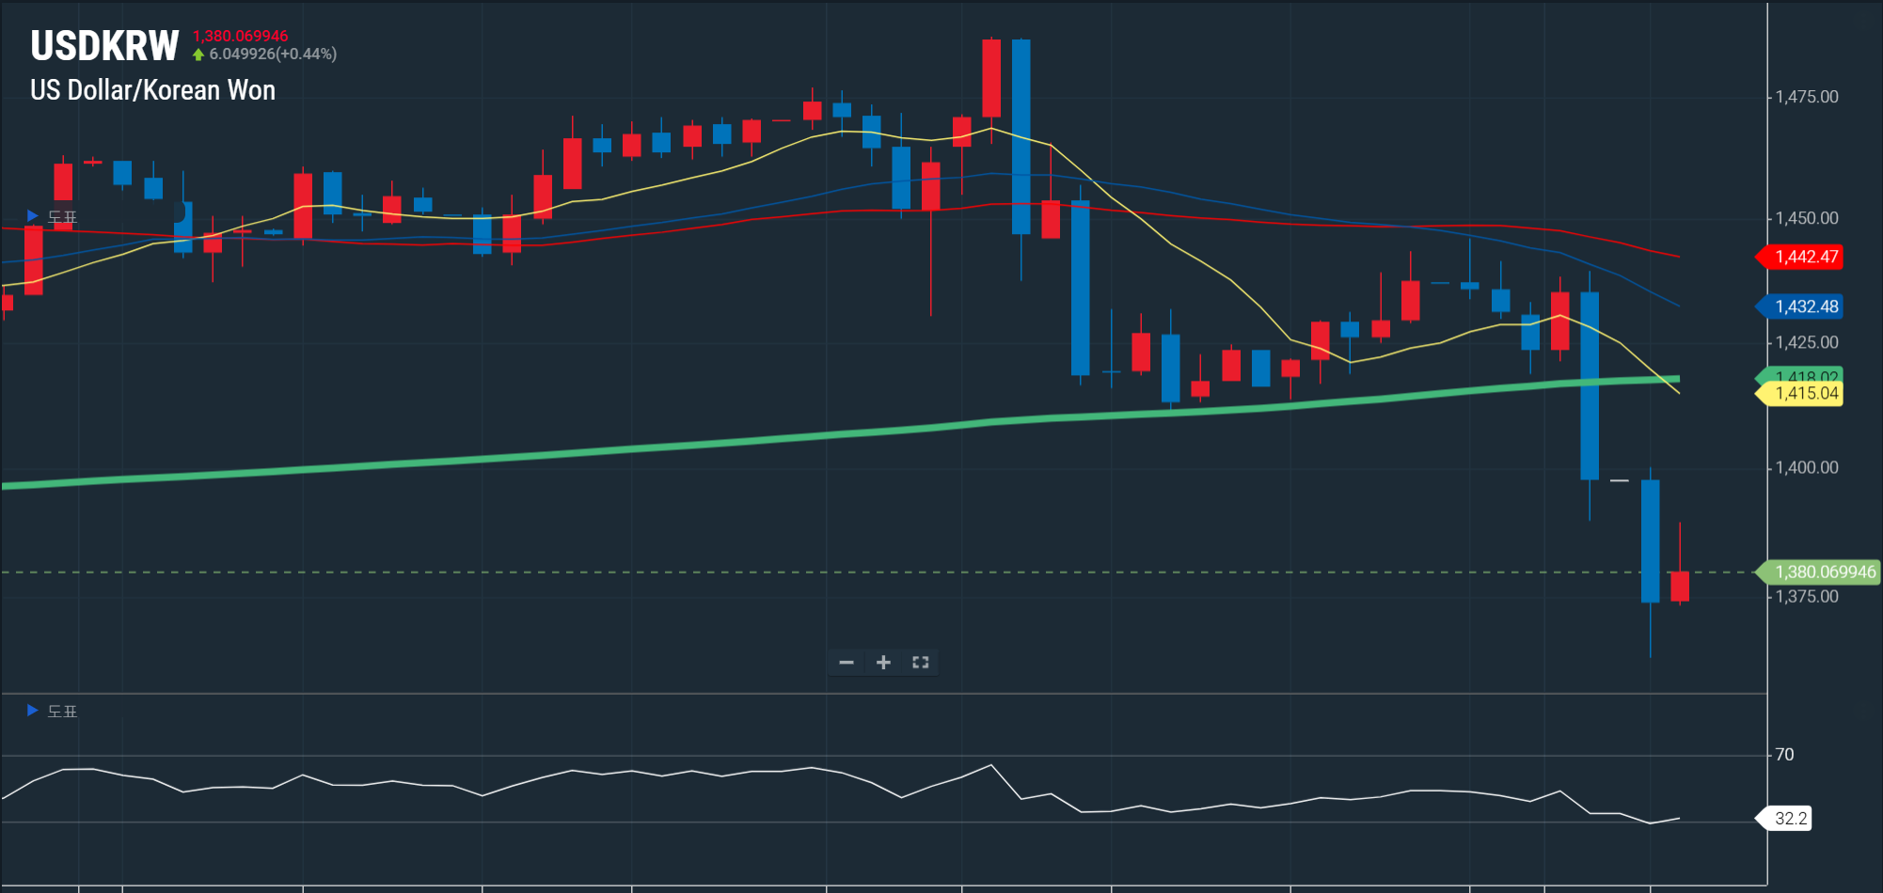
Task: Click the blue 1,432.48 moving average label
Action: pos(1805,306)
